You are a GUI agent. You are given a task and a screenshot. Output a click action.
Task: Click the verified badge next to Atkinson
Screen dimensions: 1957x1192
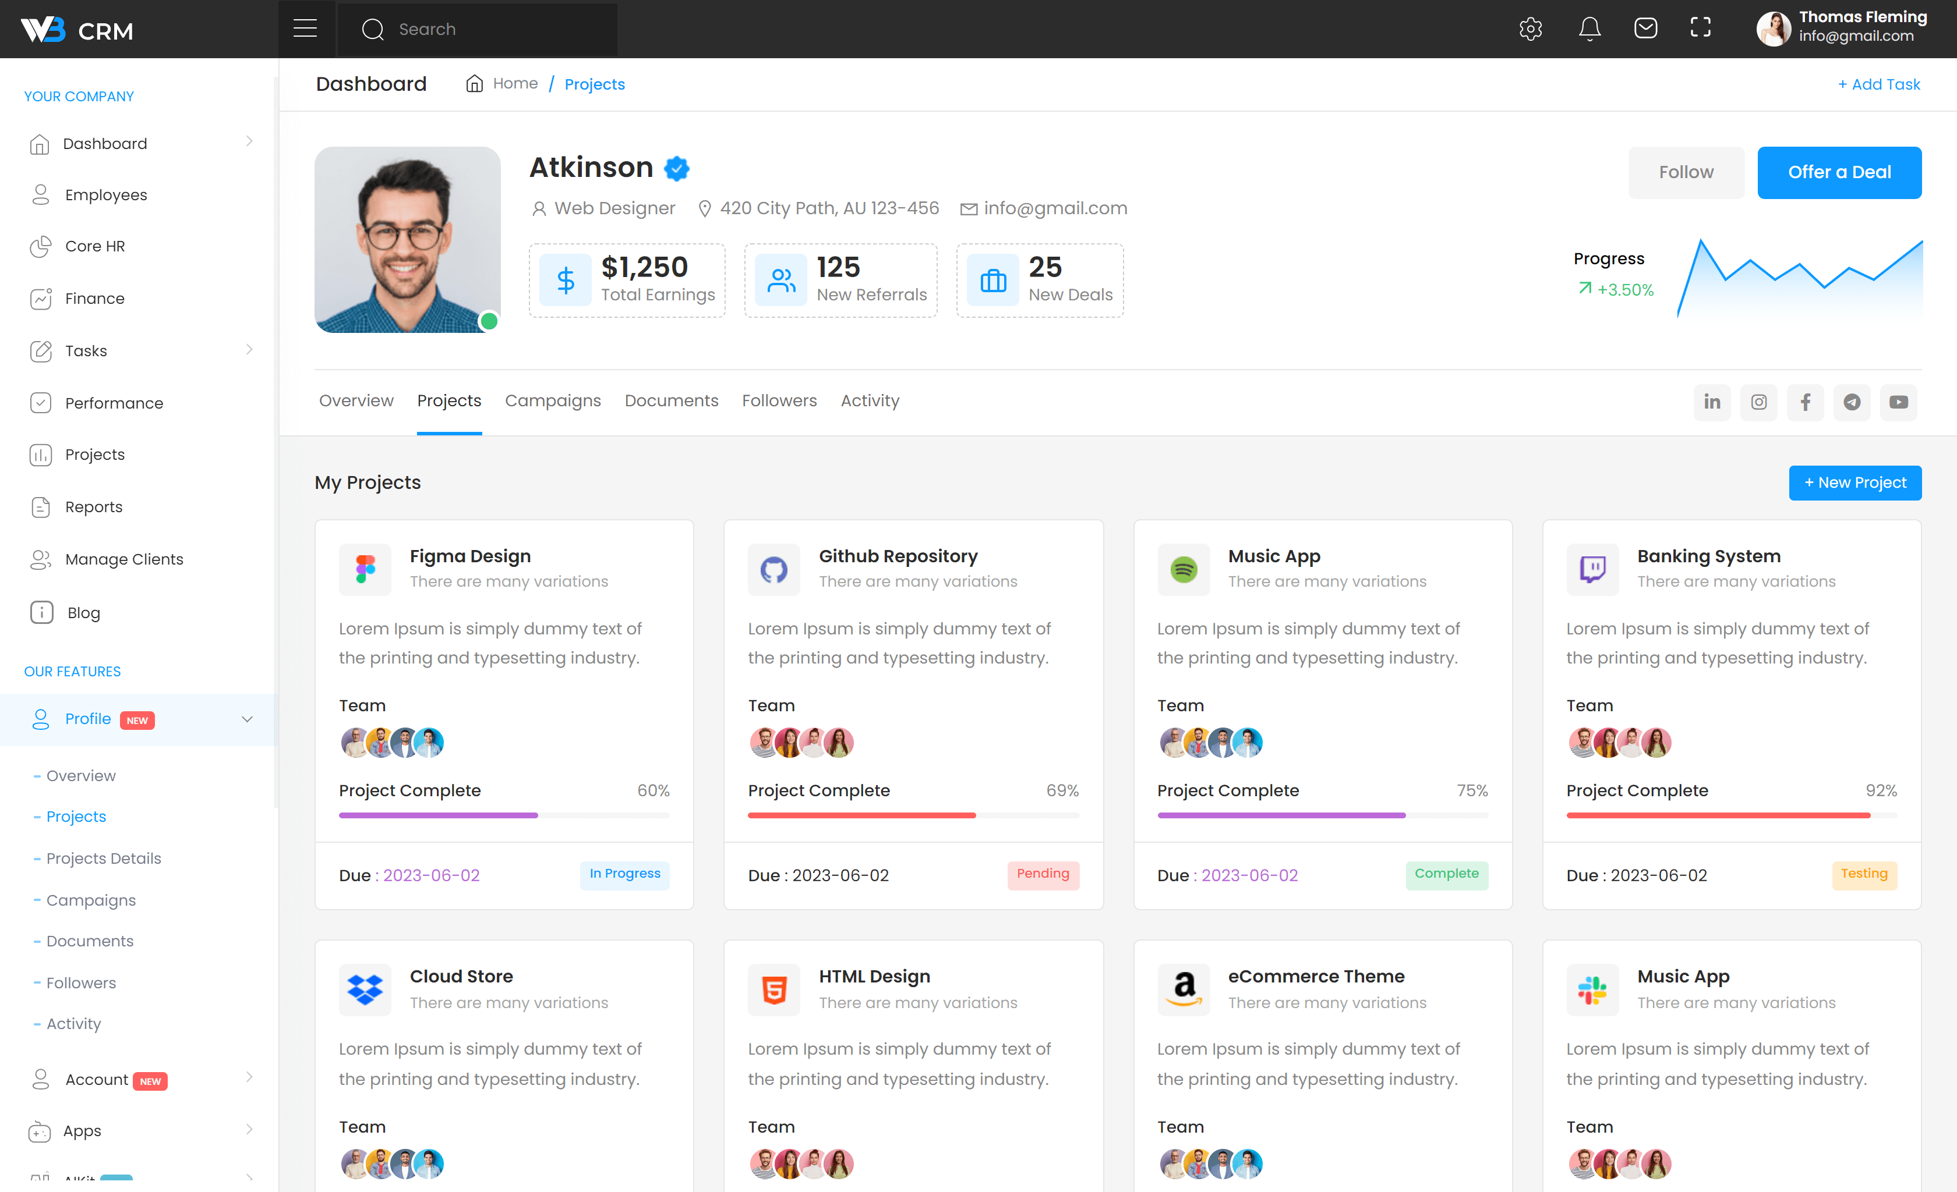(676, 168)
